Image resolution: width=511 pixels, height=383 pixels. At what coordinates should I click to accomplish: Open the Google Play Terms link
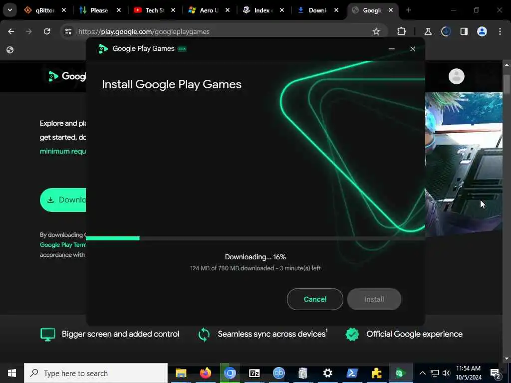(62, 245)
